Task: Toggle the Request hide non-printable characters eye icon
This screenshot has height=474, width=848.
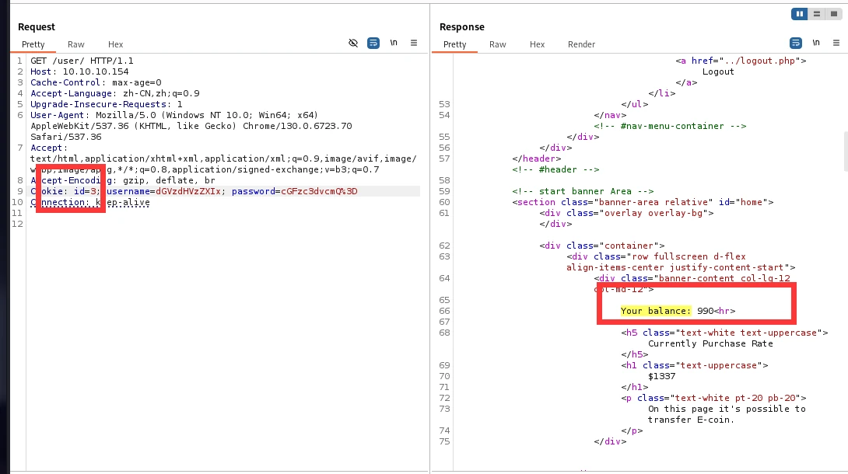Action: tap(353, 44)
